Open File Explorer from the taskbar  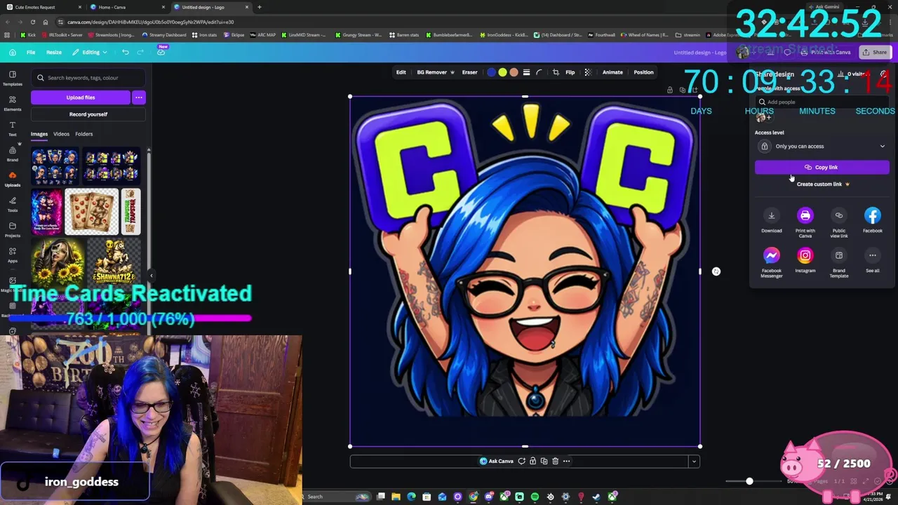pos(396,497)
